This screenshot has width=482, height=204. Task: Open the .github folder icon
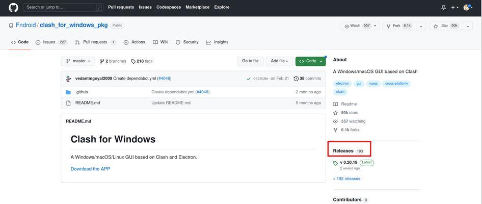click(x=68, y=92)
